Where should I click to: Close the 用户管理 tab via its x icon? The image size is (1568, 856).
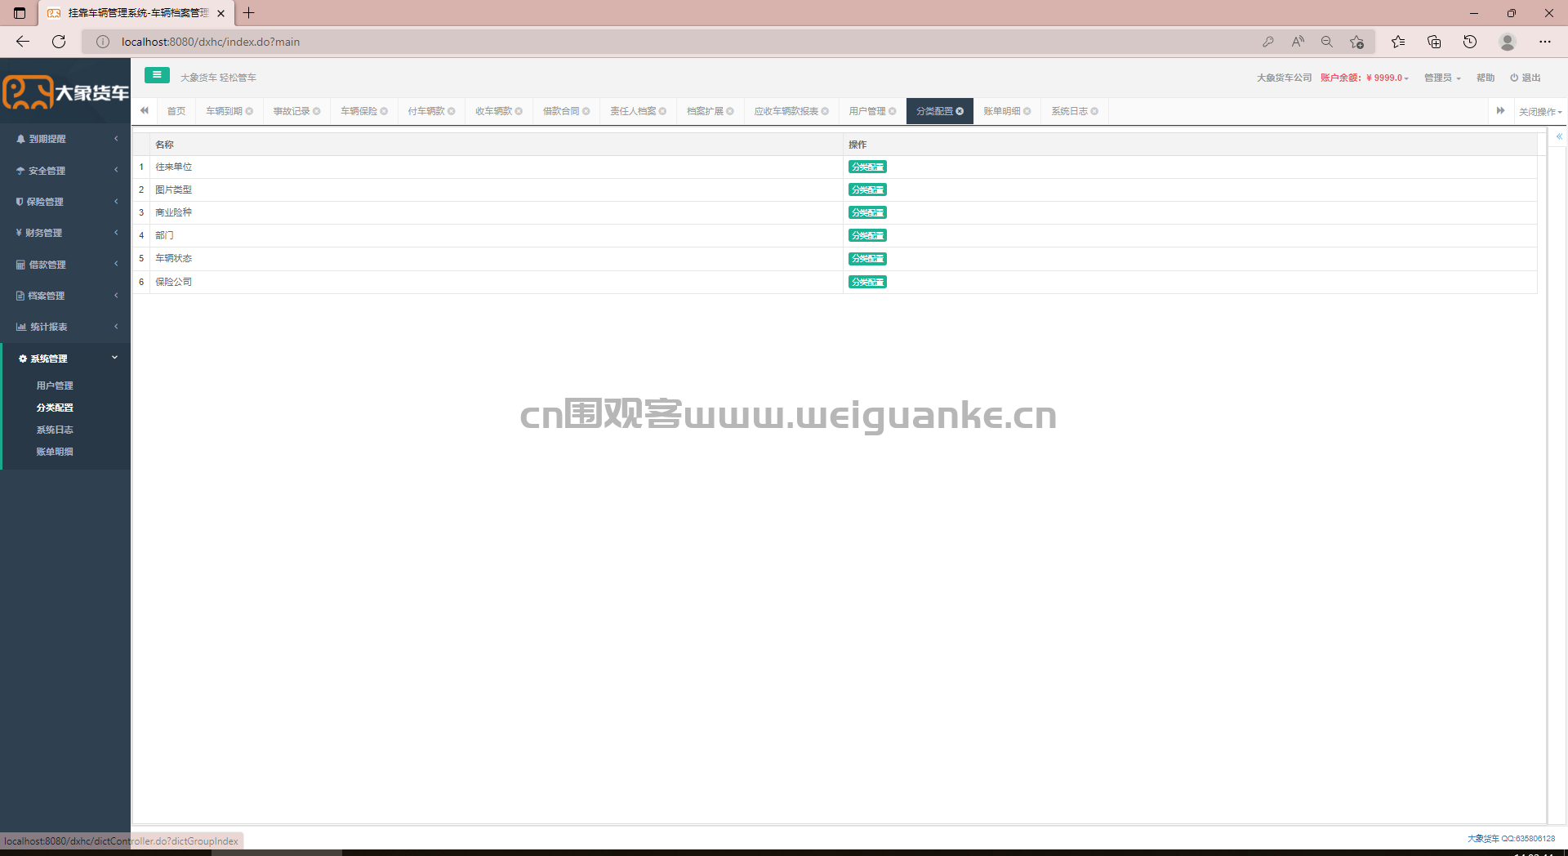(893, 111)
